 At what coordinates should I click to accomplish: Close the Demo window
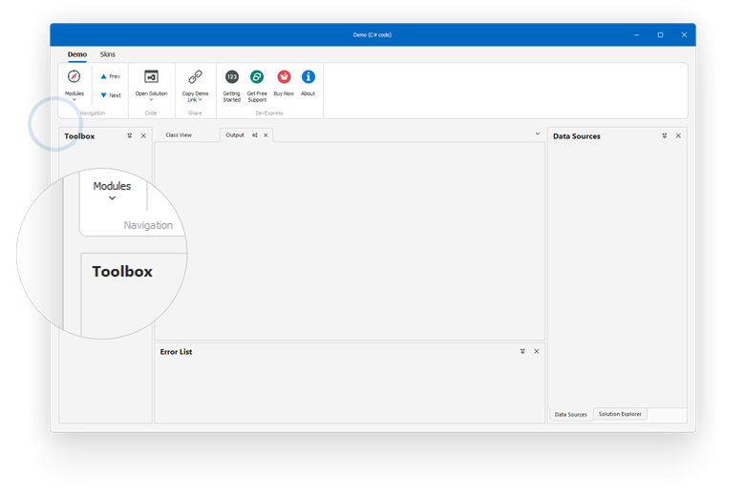coord(684,34)
